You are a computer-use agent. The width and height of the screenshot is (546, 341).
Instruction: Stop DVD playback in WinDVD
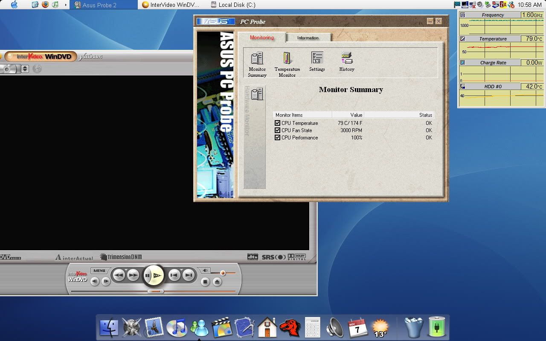pos(205,282)
